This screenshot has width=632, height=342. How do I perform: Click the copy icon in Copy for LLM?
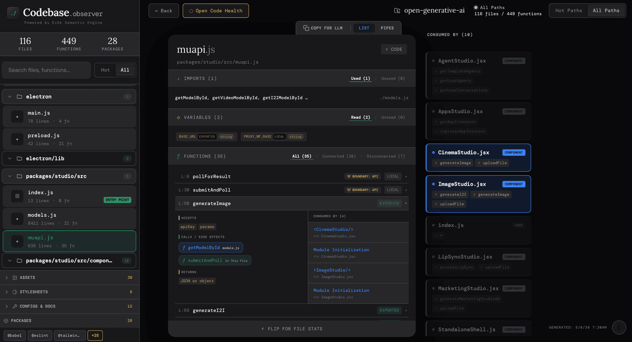(306, 28)
